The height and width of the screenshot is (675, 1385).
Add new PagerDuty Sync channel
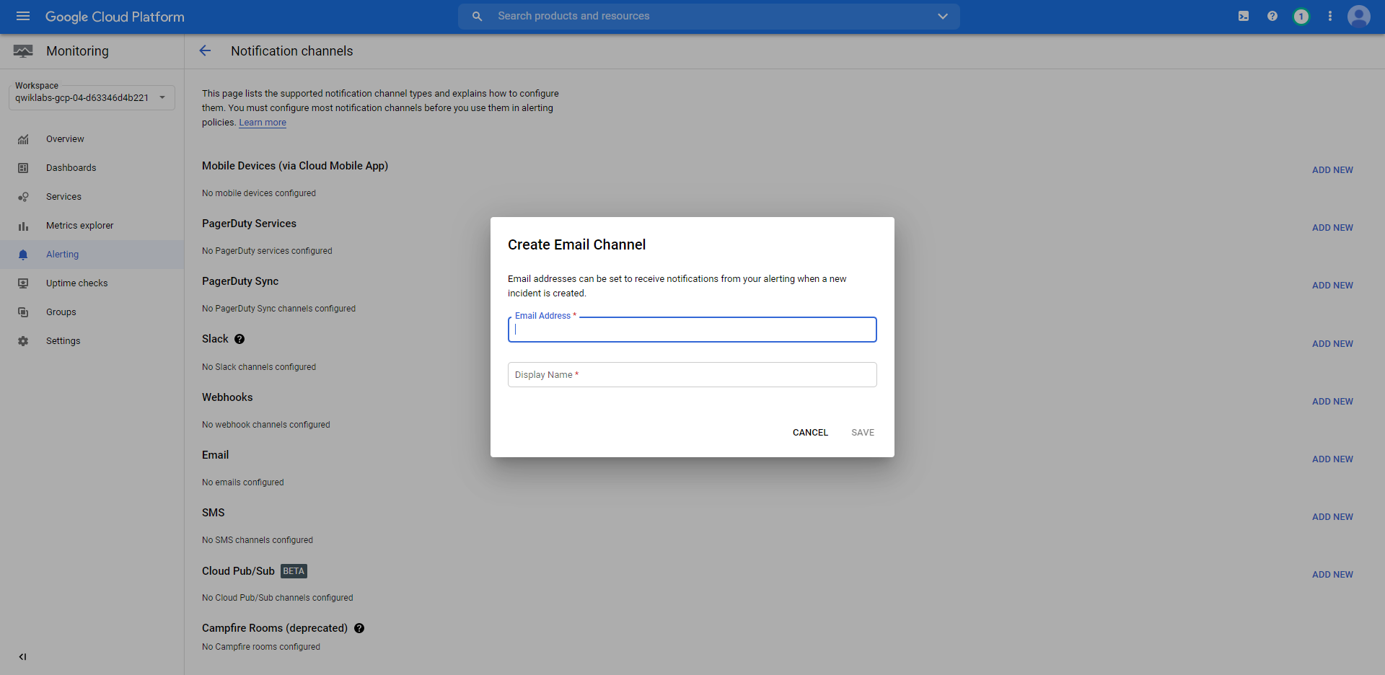(x=1332, y=286)
